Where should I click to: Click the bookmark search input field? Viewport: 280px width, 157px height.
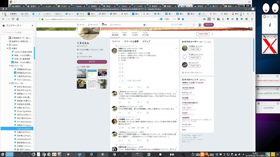(x=18, y=32)
